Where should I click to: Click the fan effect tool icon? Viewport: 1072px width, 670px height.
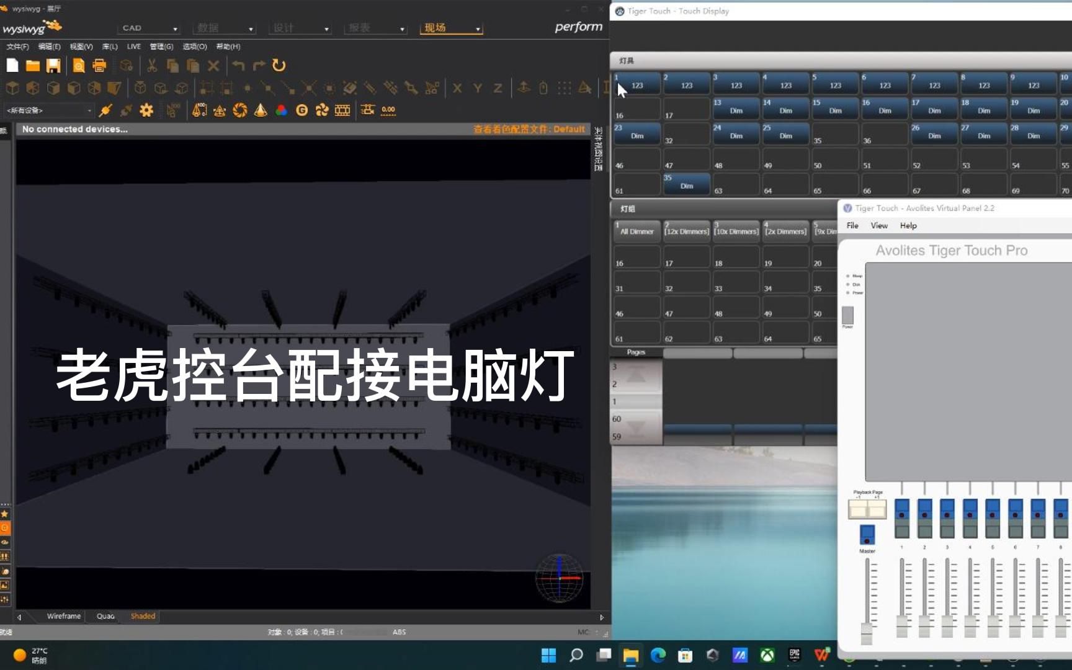pos(322,110)
